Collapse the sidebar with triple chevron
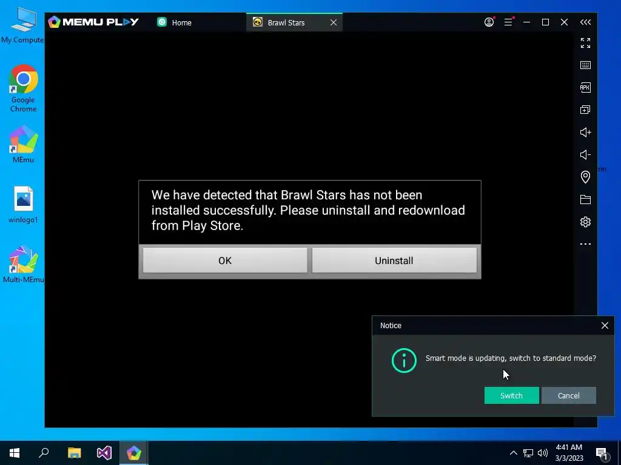Viewport: 621px width, 465px height. pos(585,22)
